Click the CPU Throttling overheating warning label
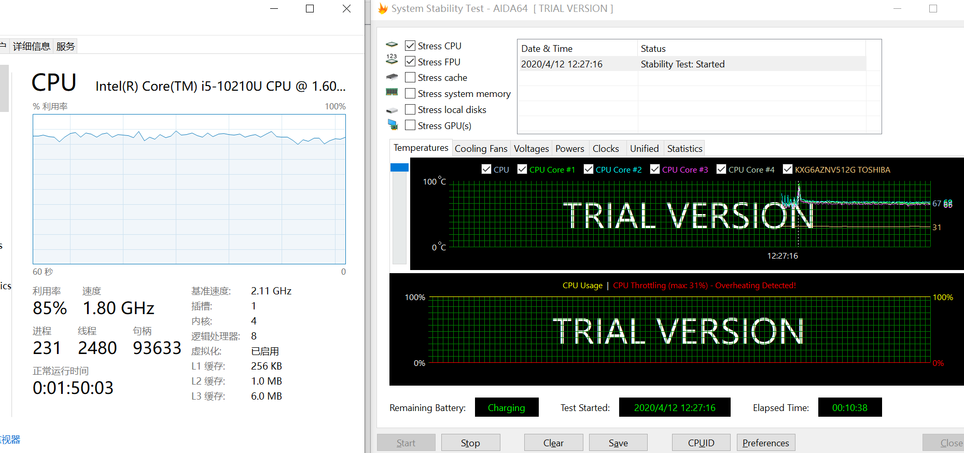This screenshot has height=453, width=964. tap(704, 285)
